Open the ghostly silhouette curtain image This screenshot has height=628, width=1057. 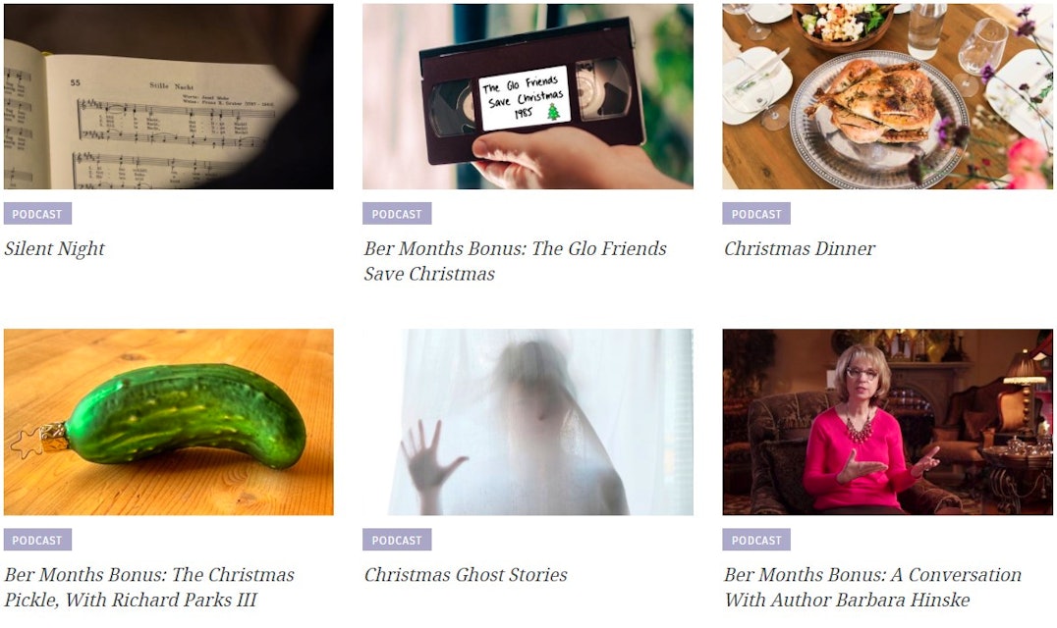pyautogui.click(x=528, y=422)
